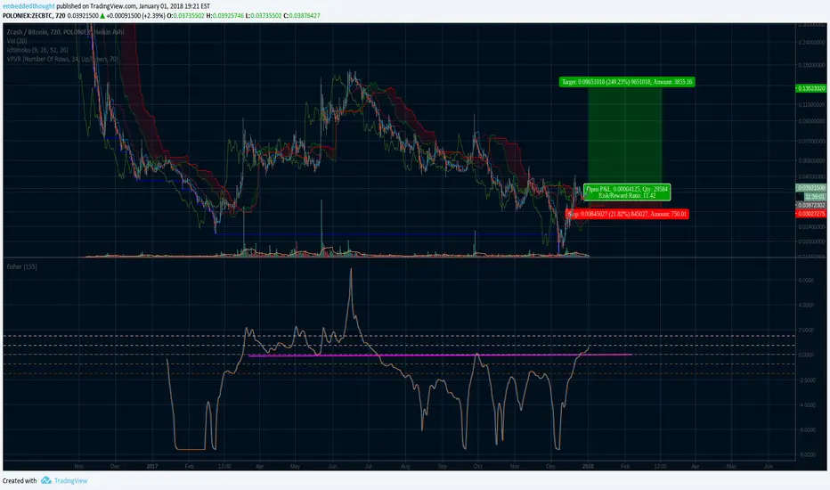Click the TradingView cloud logo icon
The height and width of the screenshot is (490, 830).
(46, 480)
